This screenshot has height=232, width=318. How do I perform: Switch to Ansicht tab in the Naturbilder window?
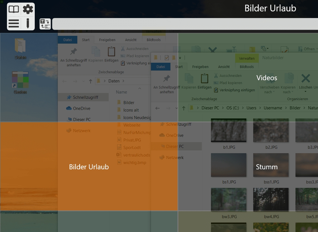(x=224, y=67)
